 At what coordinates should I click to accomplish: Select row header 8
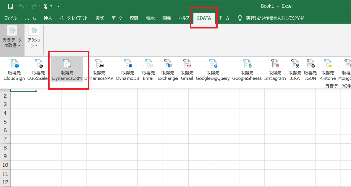5,148
